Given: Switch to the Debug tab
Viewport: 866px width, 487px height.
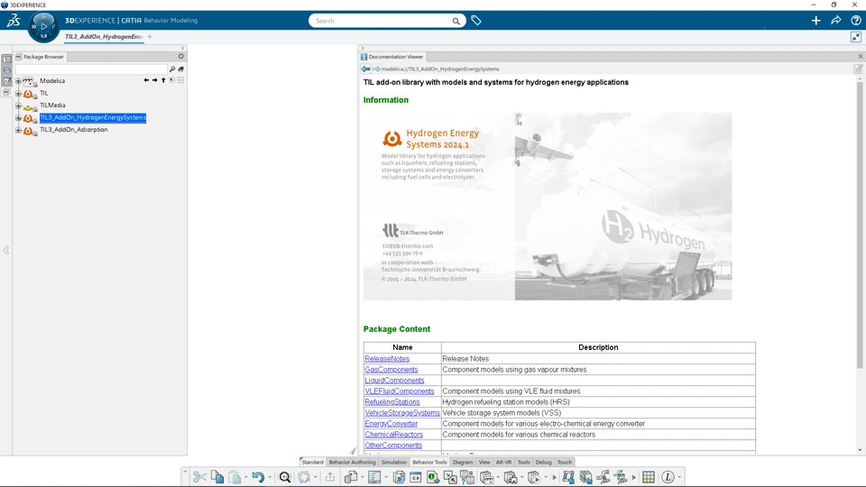Looking at the screenshot, I should tap(543, 462).
